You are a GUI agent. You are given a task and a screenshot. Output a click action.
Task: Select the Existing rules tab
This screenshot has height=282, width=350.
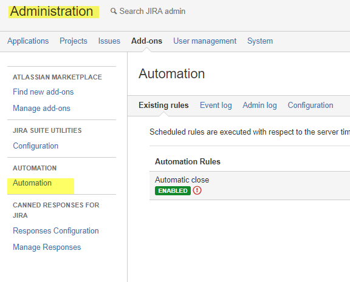[163, 105]
